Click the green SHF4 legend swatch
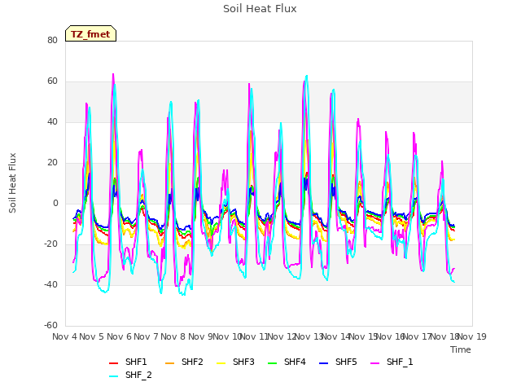Viewport: 521px width, 391px height. click(x=273, y=363)
